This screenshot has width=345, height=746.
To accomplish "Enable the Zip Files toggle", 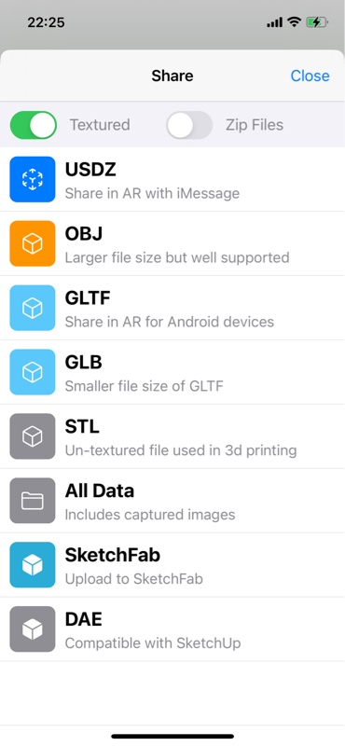I will (x=189, y=125).
